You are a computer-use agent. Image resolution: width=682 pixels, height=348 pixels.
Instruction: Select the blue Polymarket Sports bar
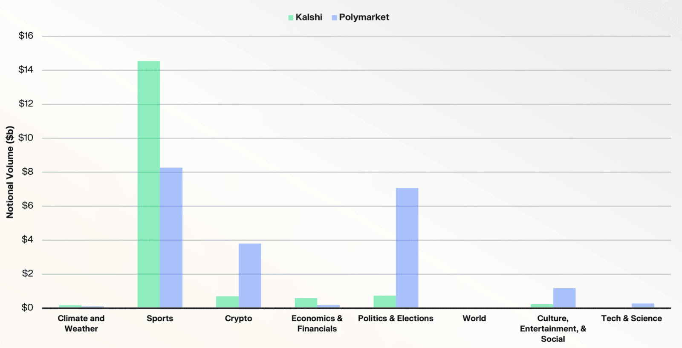point(171,237)
